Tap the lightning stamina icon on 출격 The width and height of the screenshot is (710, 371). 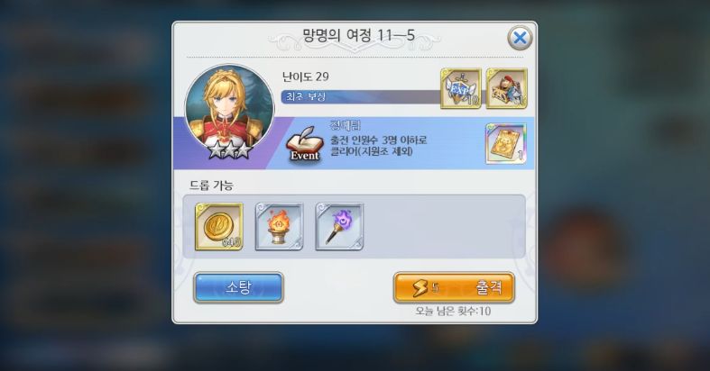420,287
